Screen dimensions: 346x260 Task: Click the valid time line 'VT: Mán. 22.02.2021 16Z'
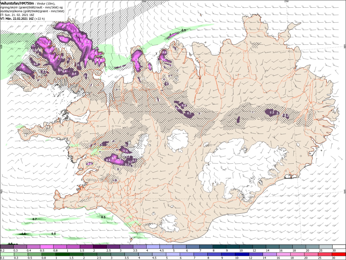[x=17, y=19]
